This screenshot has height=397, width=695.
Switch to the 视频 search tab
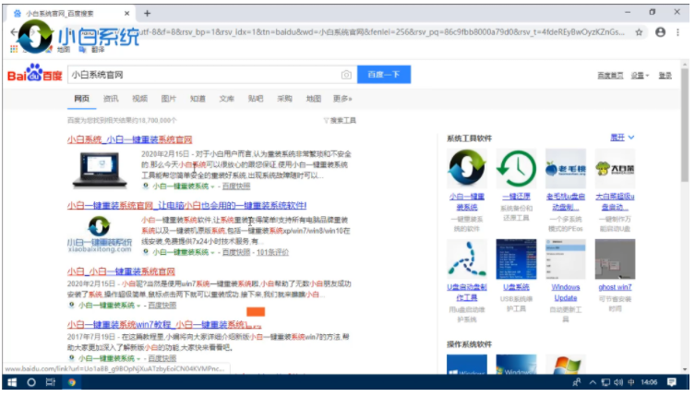tap(139, 98)
